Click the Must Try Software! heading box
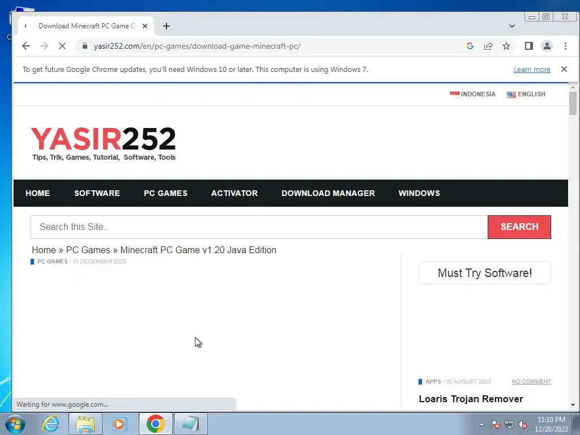This screenshot has width=580, height=435. [x=485, y=273]
